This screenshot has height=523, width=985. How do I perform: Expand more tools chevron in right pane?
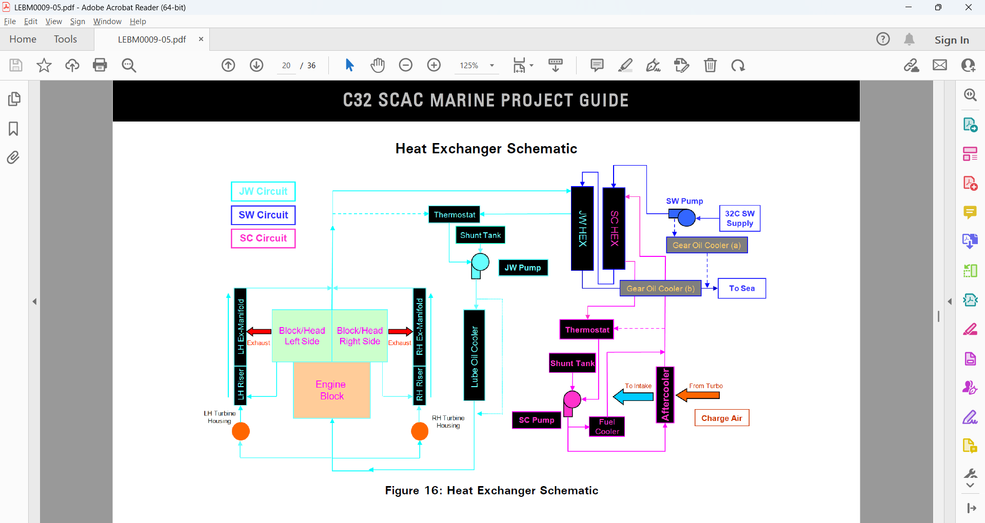point(970,485)
